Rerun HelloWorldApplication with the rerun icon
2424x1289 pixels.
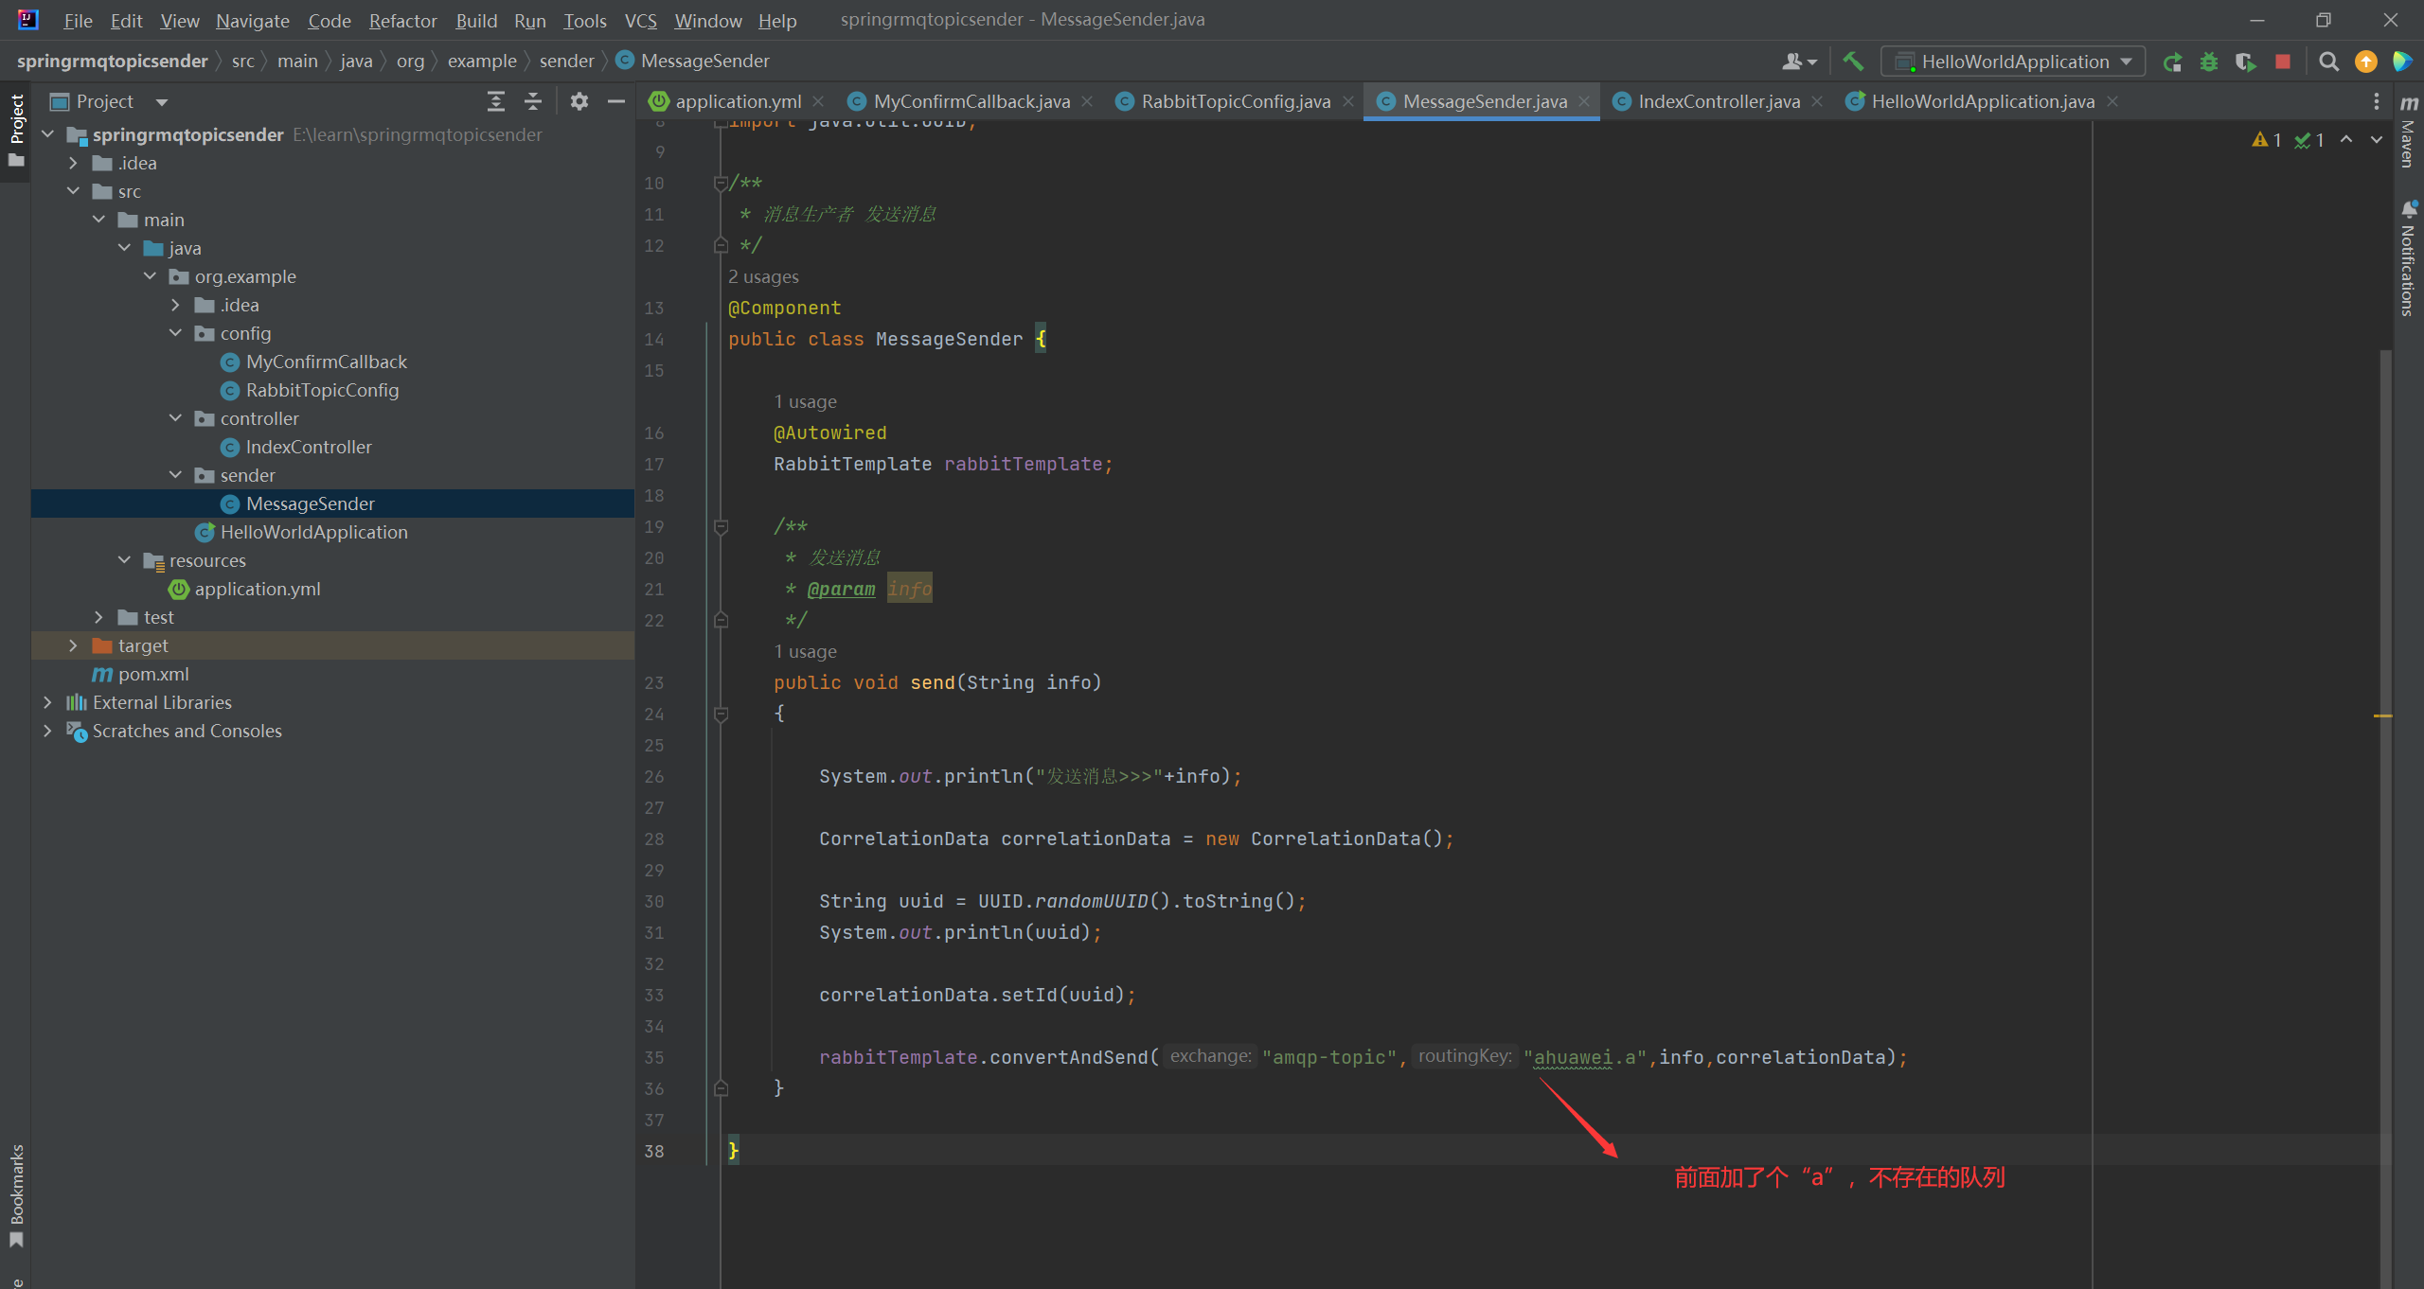[x=2172, y=62]
